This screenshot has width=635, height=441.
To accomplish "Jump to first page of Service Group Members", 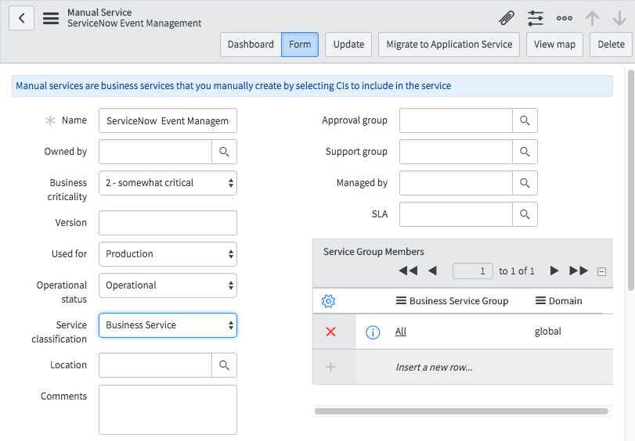I will (408, 271).
